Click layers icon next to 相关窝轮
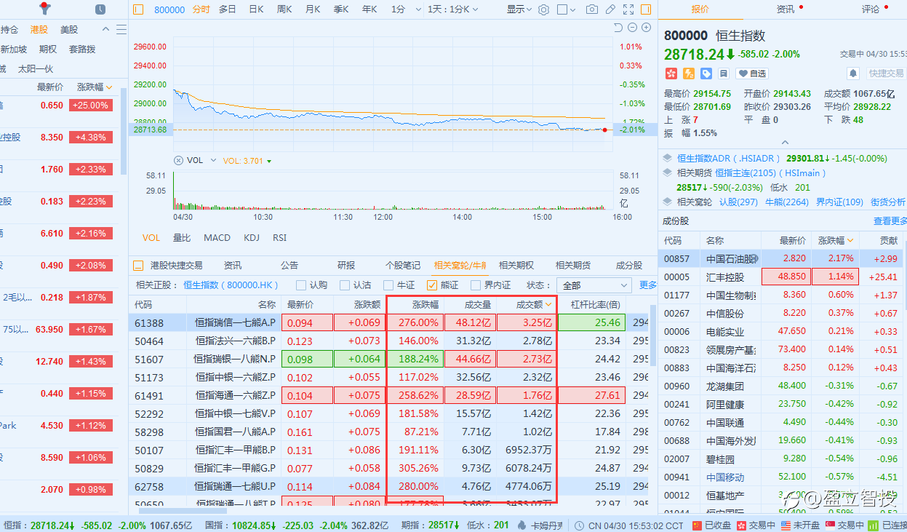Viewport: 907px width, 532px height. click(668, 202)
